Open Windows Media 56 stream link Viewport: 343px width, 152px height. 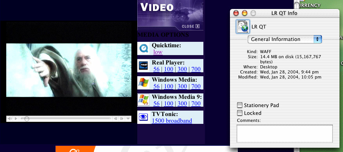[x=156, y=86]
